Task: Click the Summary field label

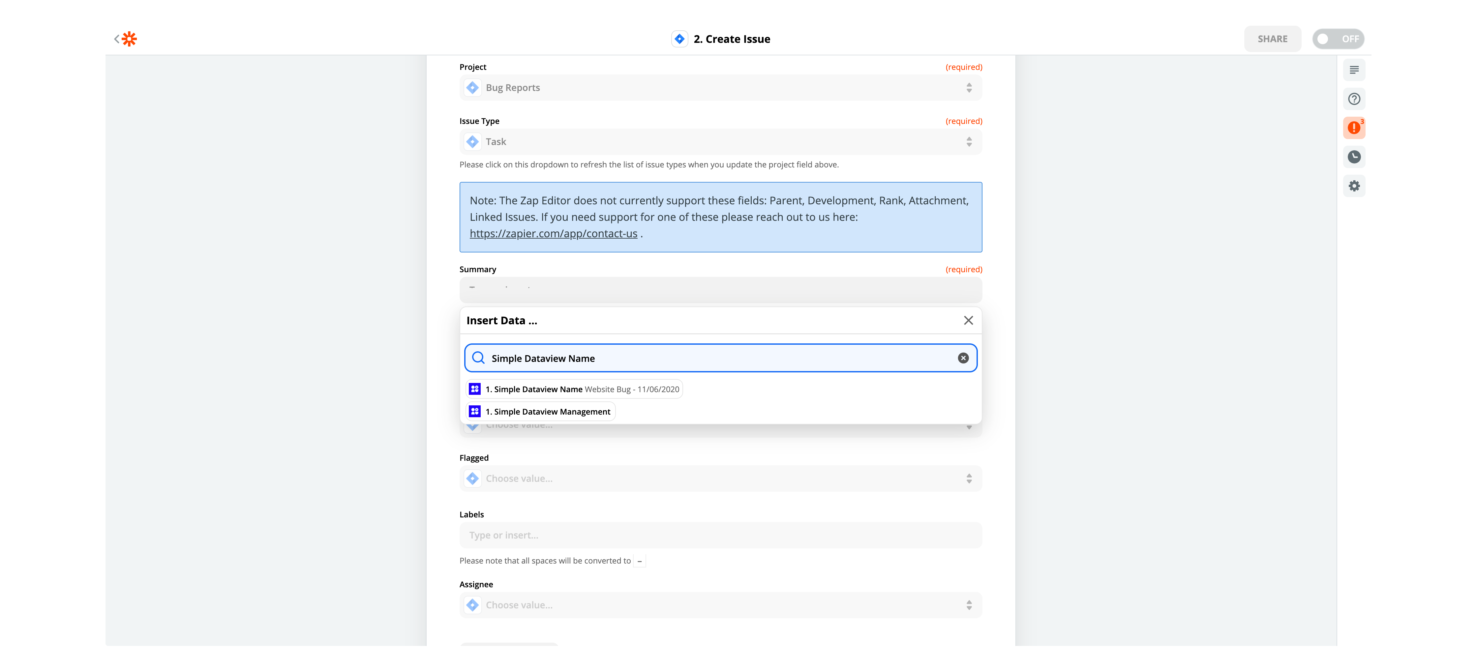Action: click(478, 270)
